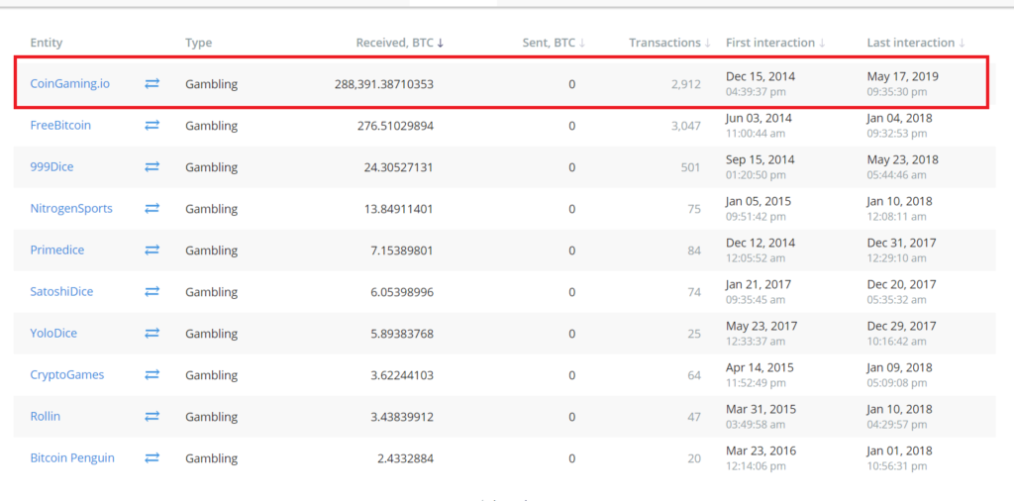Select received amount 24.30527131
The image size is (1014, 501).
pos(398,166)
